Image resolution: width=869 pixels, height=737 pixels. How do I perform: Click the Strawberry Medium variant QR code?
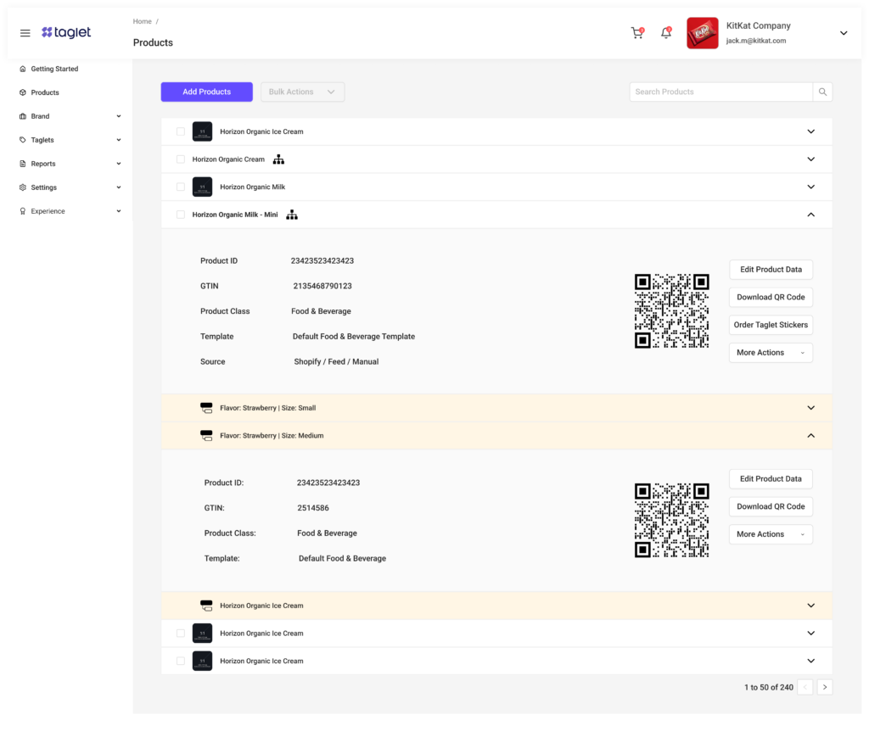click(672, 521)
